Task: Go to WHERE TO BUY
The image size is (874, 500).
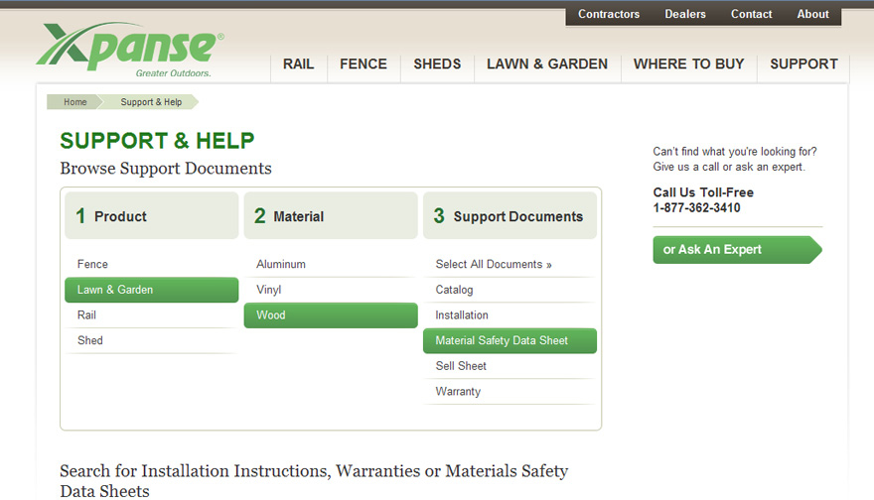Action: coord(689,64)
